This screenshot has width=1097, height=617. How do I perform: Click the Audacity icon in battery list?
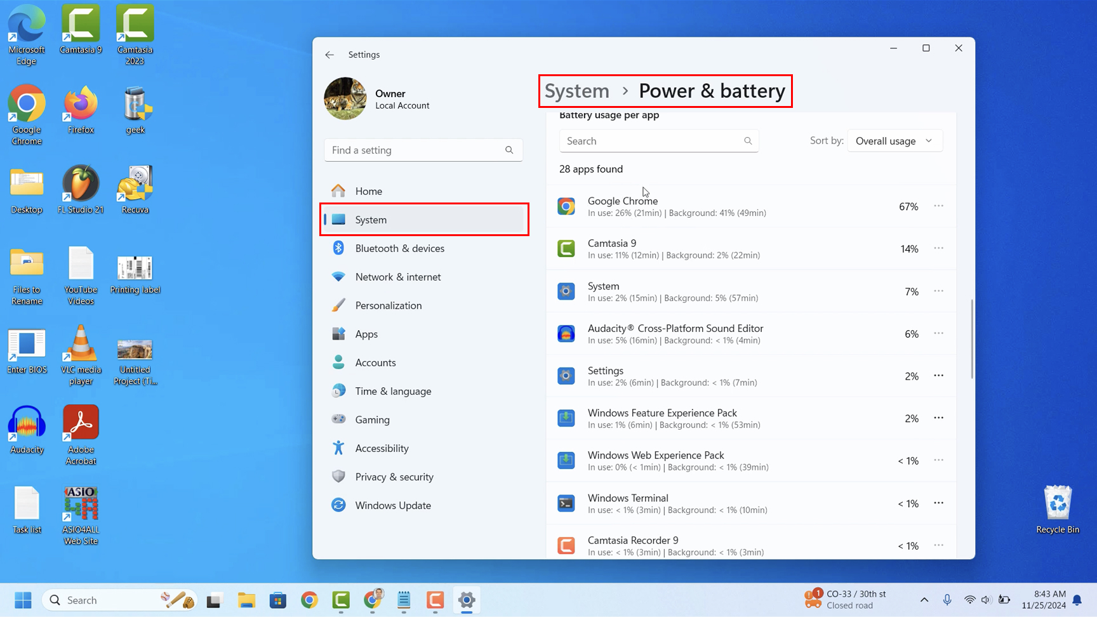tap(566, 334)
